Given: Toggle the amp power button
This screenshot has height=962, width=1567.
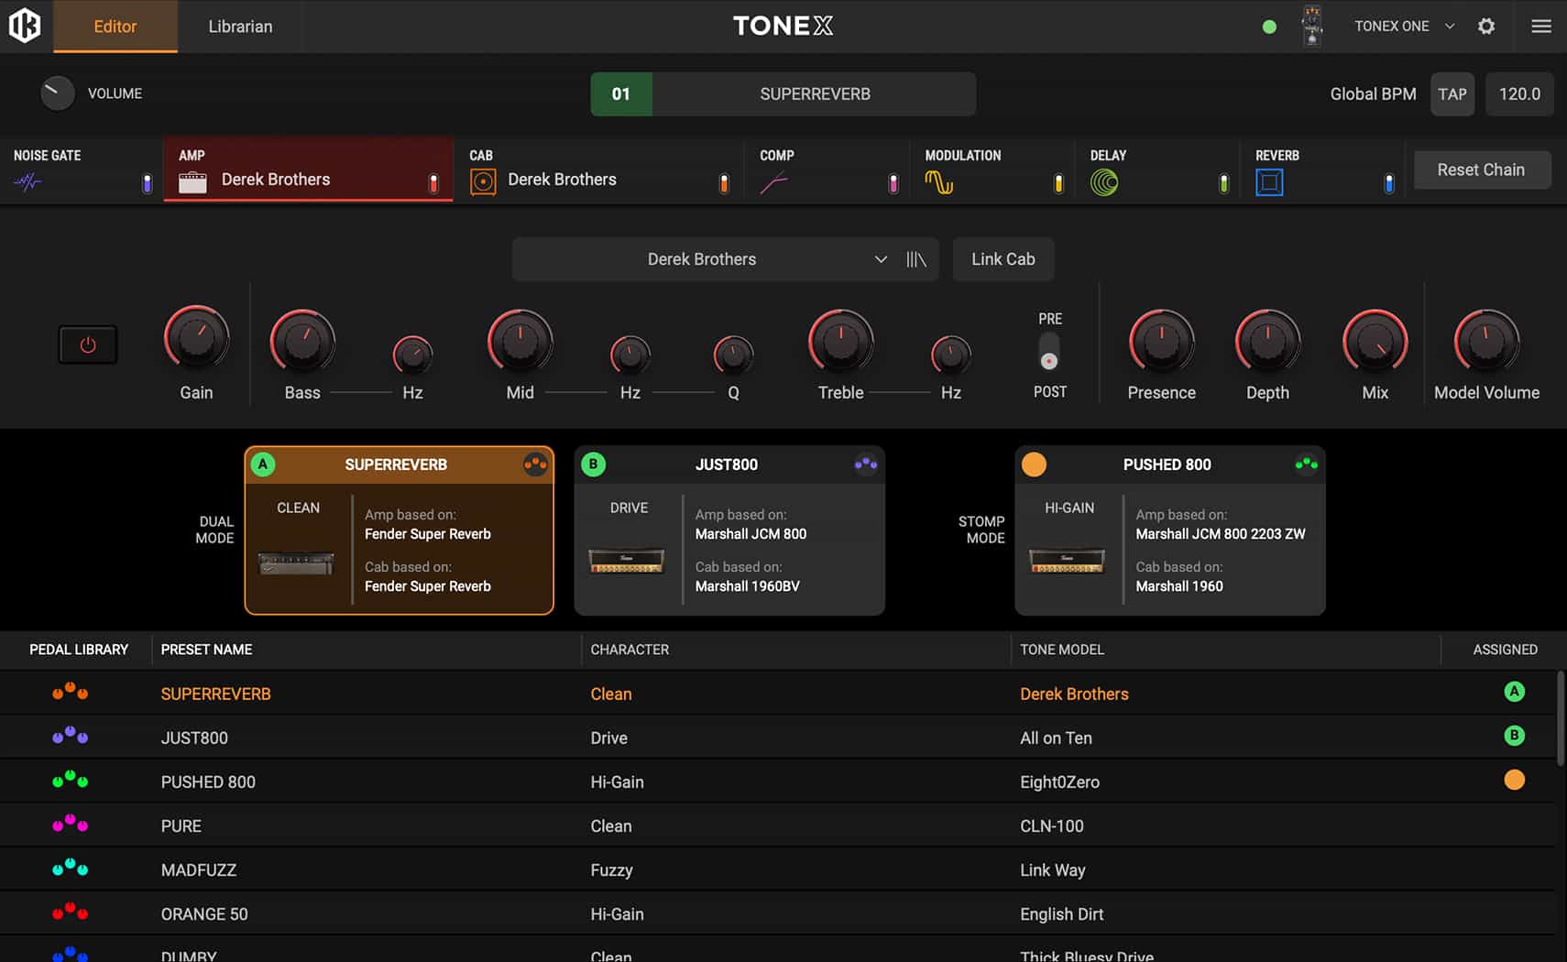Looking at the screenshot, I should pyautogui.click(x=87, y=344).
